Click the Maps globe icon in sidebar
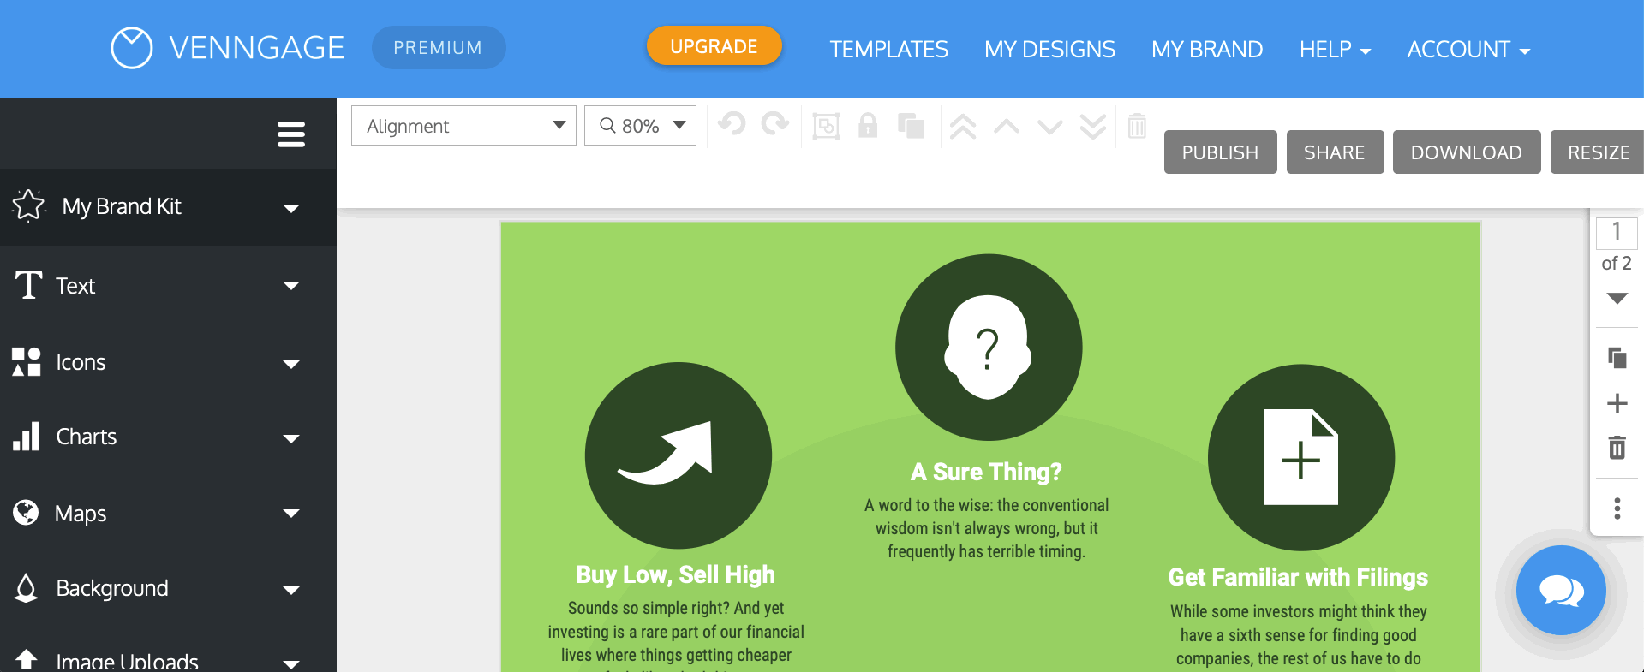Viewport: 1644px width, 672px height. [27, 513]
